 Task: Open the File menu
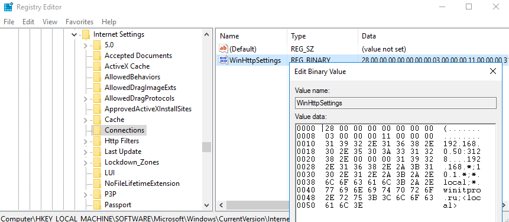click(9, 22)
